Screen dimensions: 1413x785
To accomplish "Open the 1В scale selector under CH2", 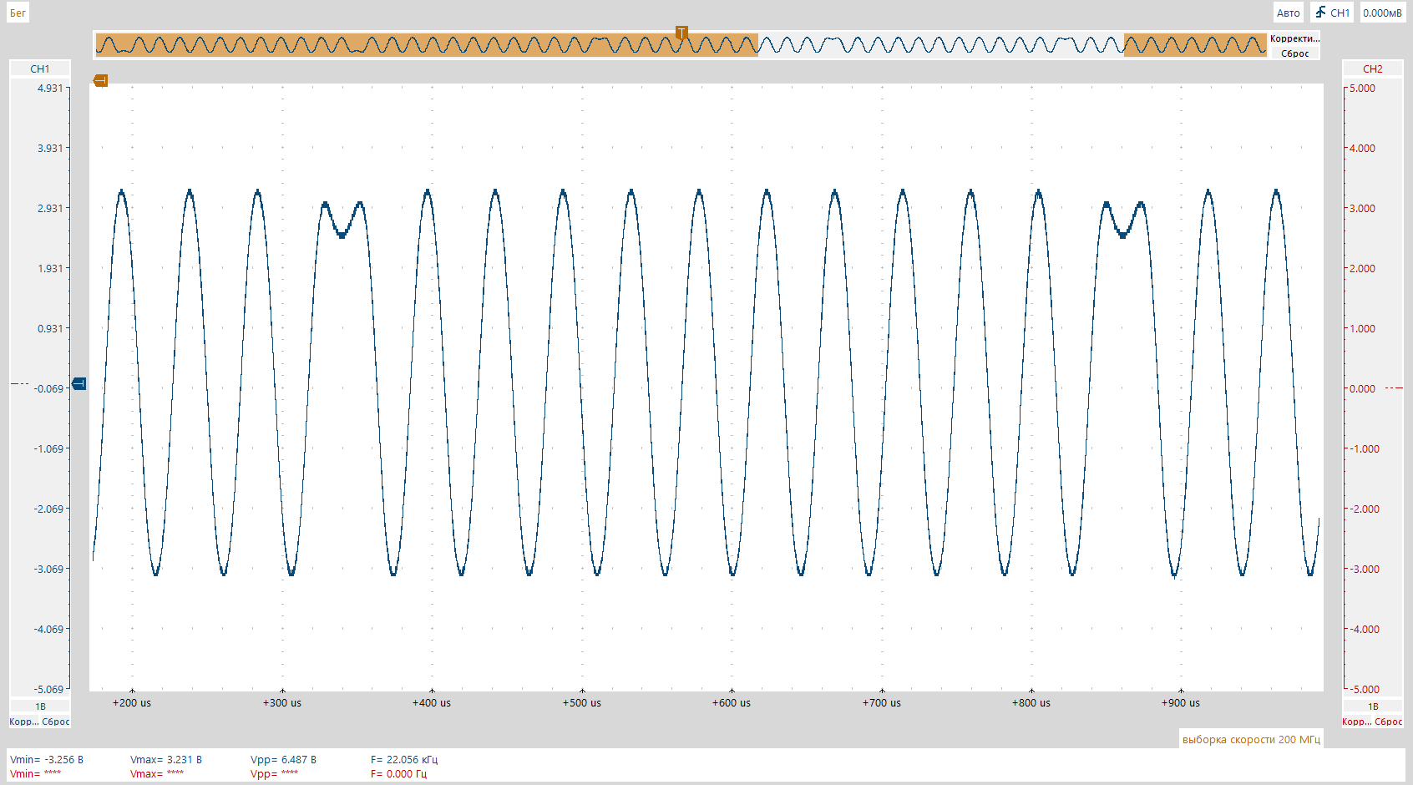I will click(1372, 706).
